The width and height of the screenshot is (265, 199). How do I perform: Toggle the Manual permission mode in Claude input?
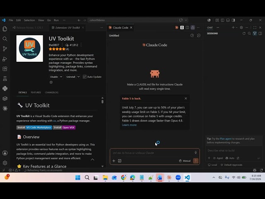click(185, 161)
